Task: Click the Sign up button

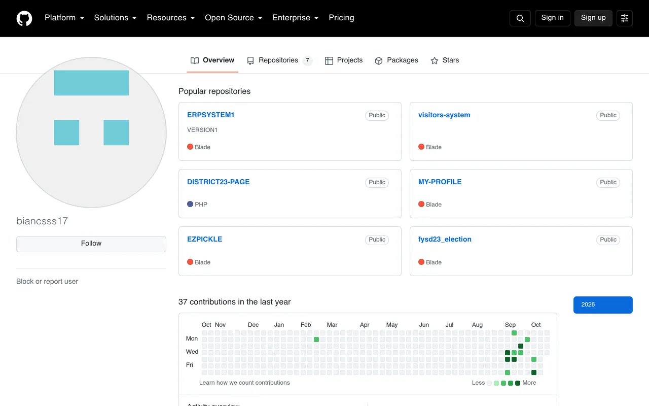Action: [x=593, y=18]
